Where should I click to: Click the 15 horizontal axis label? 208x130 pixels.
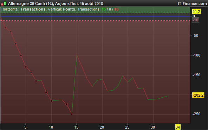click(76, 127)
